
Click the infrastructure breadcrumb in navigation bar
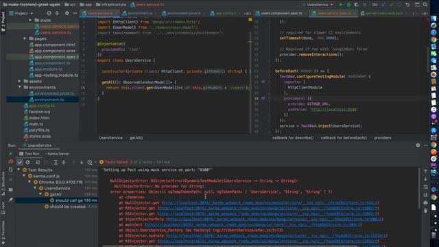pos(111,5)
